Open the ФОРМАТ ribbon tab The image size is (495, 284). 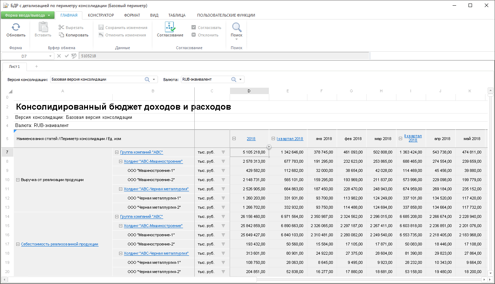tap(132, 15)
